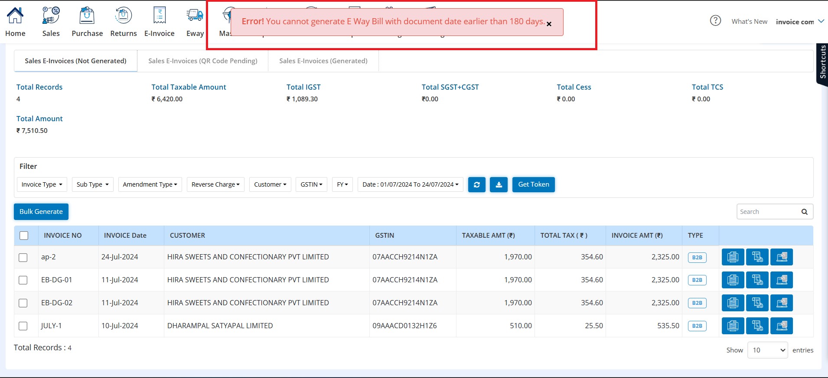Click the B2B badge for EB-DG-01
Viewport: 828px width, 378px height.
pos(697,280)
